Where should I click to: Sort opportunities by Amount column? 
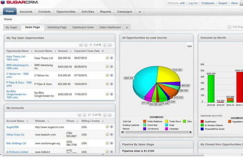[64, 51]
